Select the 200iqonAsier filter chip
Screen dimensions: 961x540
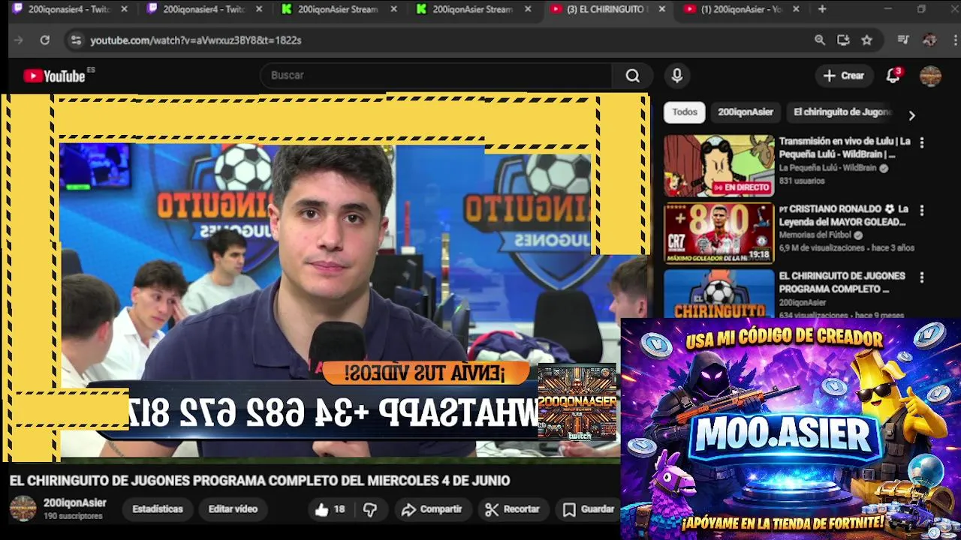[x=746, y=112]
